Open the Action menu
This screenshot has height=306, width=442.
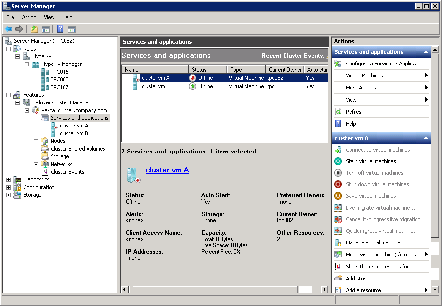click(x=29, y=17)
